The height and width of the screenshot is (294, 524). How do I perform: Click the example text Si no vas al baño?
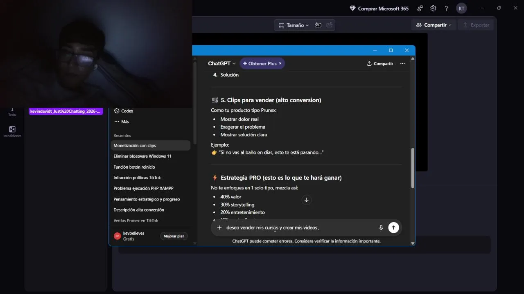click(x=271, y=153)
